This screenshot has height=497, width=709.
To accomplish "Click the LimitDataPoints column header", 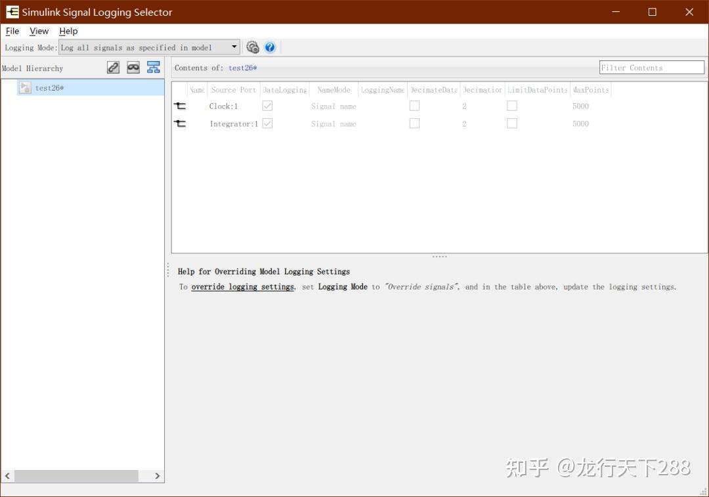I will coord(537,90).
